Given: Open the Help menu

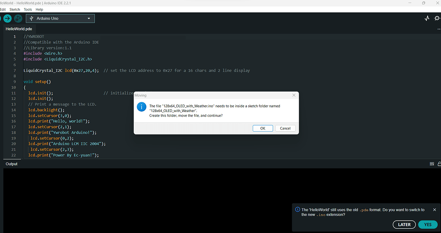Looking at the screenshot, I should [39, 9].
